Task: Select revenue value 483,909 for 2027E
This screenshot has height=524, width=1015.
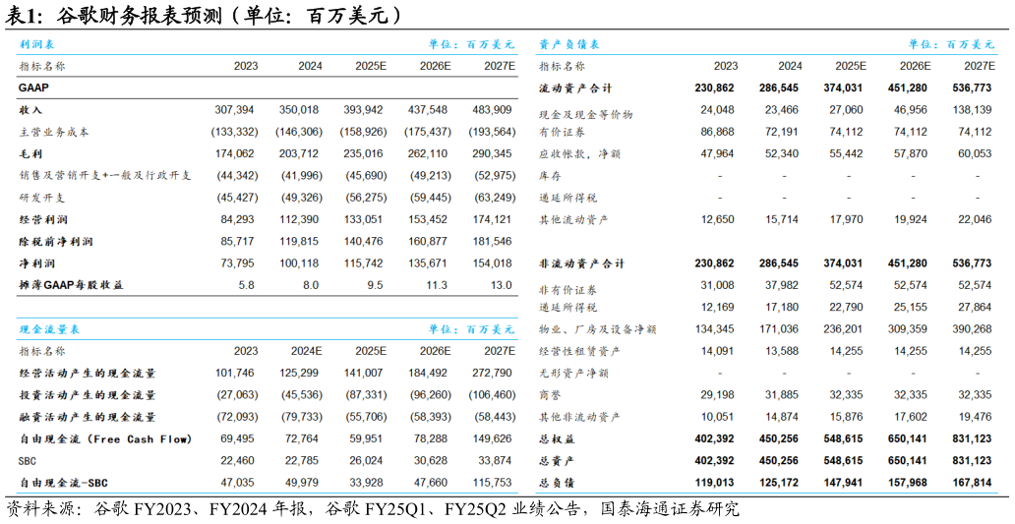Action: (494, 110)
